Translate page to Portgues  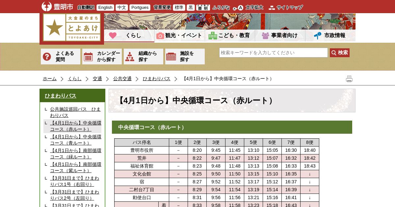[140, 7]
